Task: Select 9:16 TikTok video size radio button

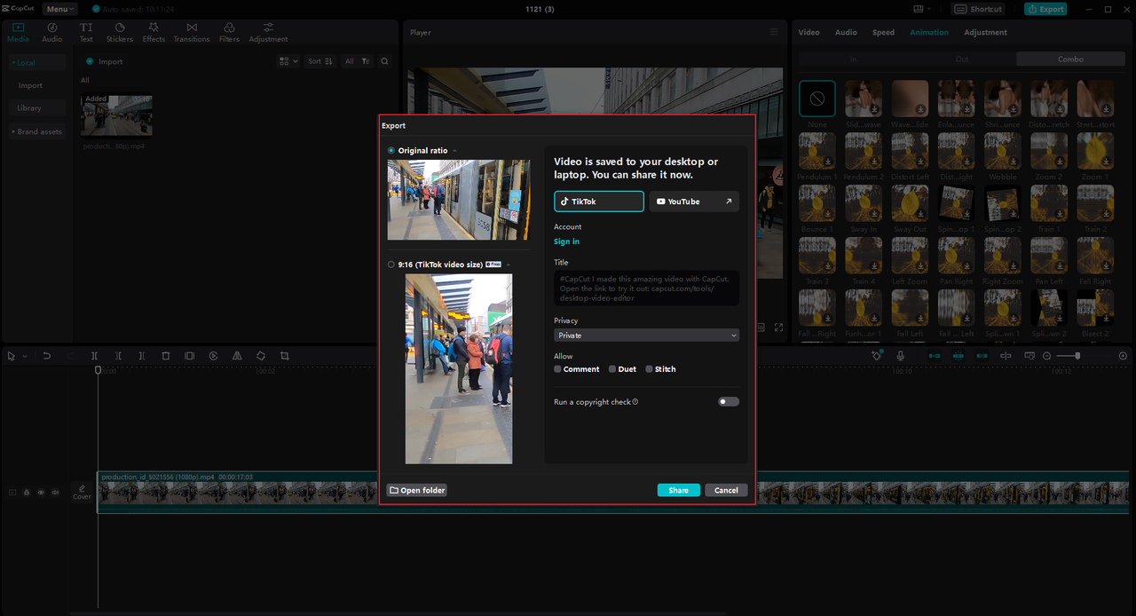Action: (391, 265)
